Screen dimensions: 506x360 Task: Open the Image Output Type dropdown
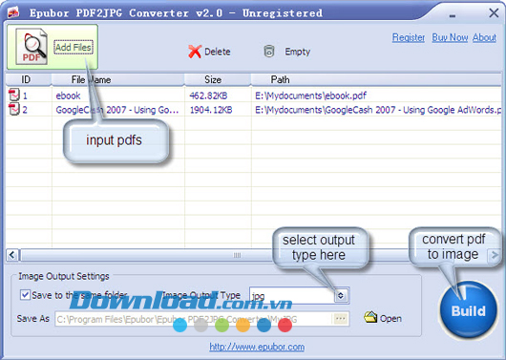[341, 295]
